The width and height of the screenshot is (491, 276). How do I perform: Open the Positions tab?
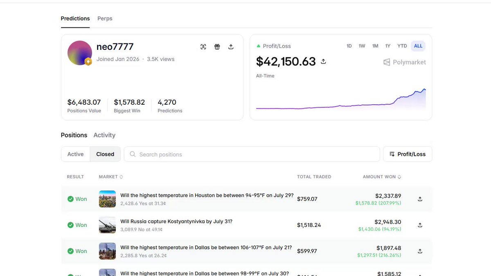[x=74, y=135]
